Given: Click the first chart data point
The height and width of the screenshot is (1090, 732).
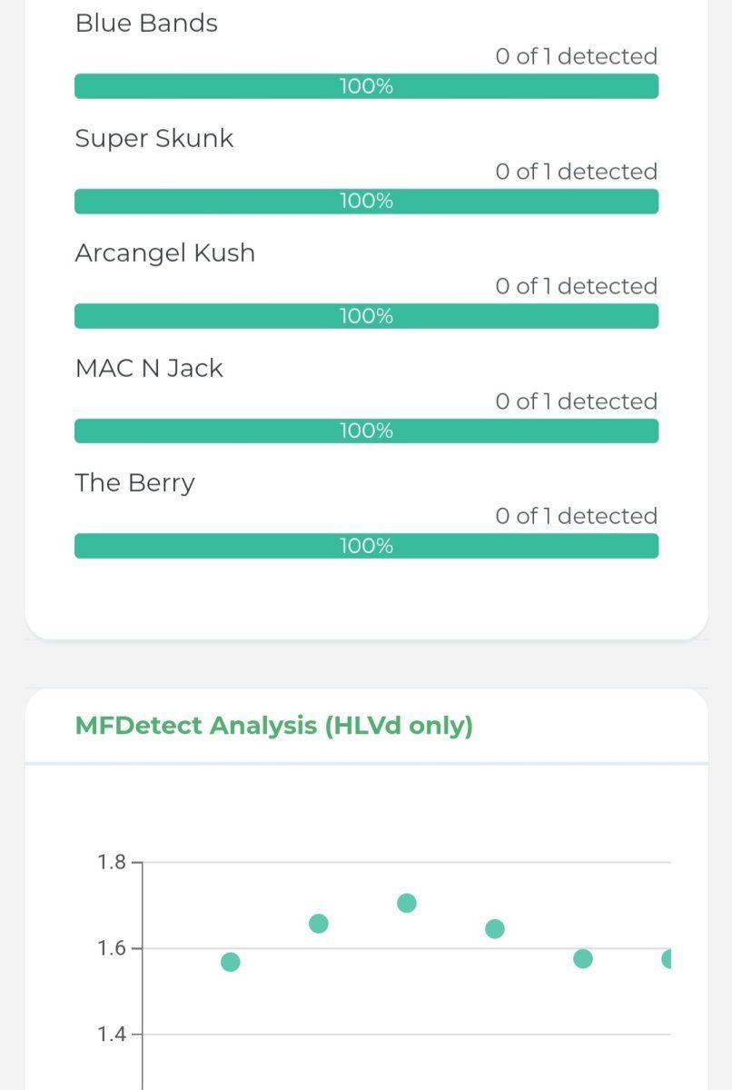Looking at the screenshot, I should click(x=231, y=962).
